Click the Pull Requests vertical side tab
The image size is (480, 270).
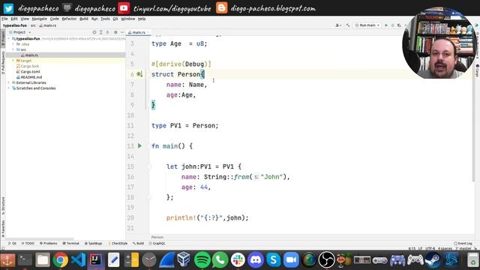[x=3, y=62]
